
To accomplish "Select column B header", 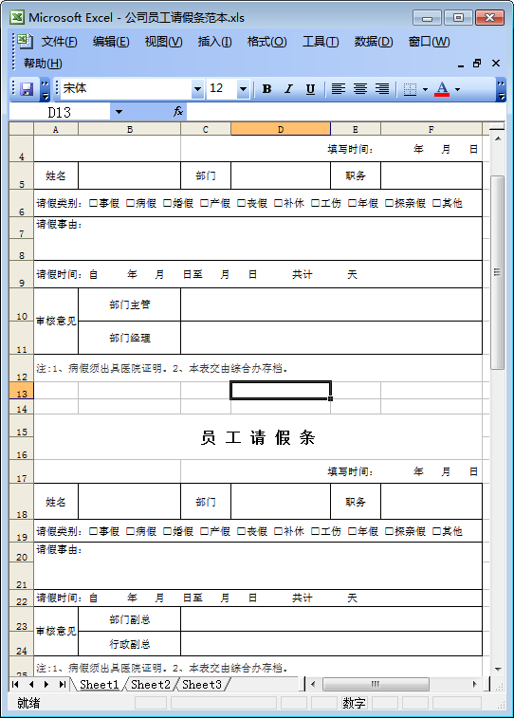I will (x=130, y=129).
